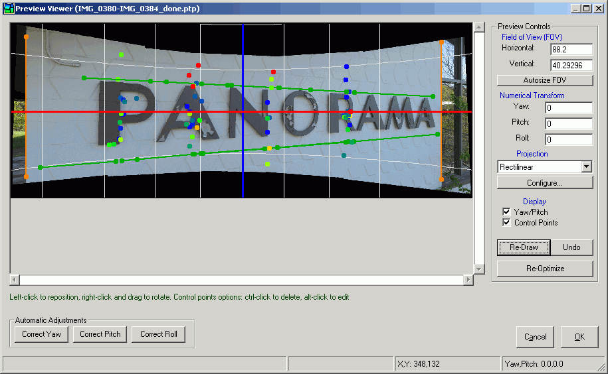Focus the Yaw numerical transform field
608x374 pixels.
568,107
